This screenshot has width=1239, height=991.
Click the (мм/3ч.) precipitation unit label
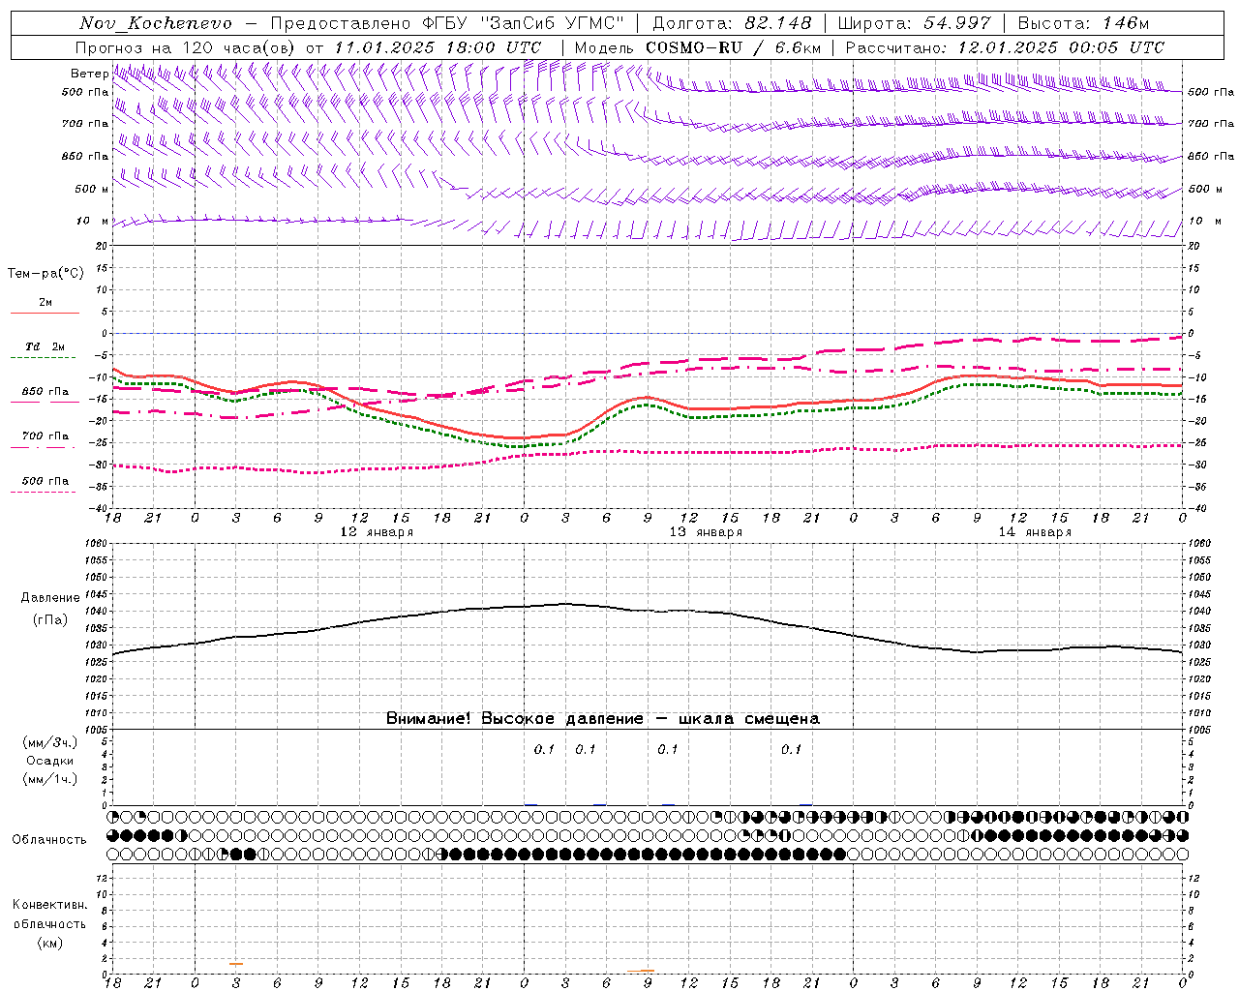50,742
